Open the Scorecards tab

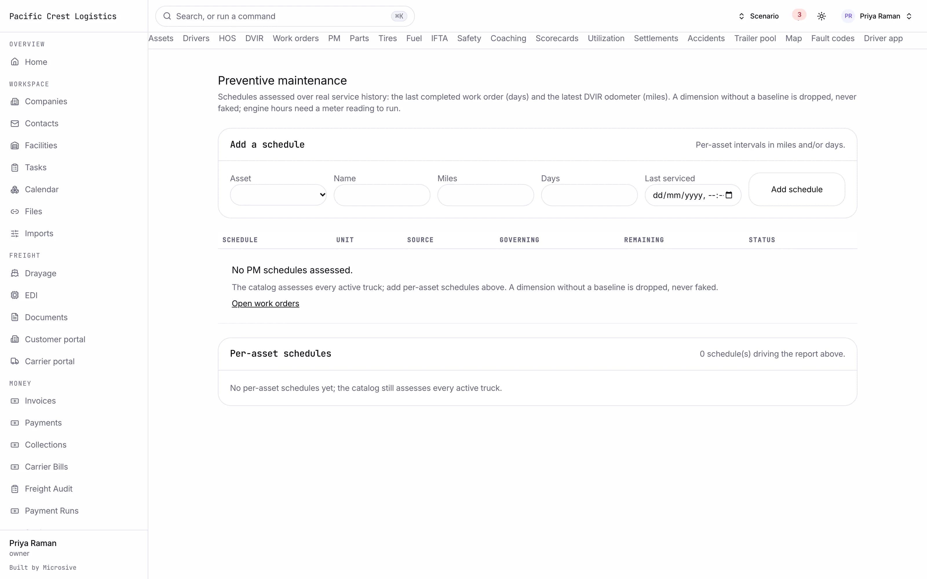click(557, 38)
